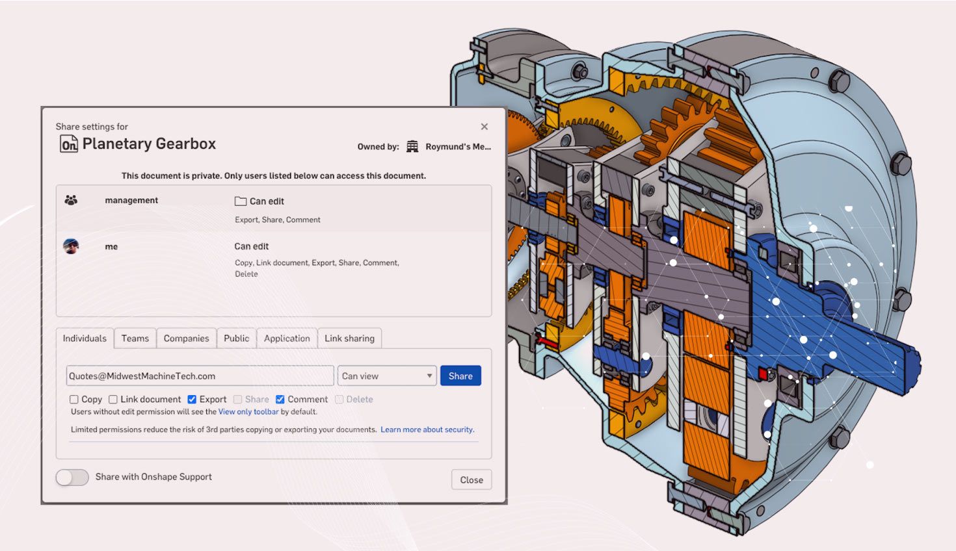This screenshot has height=551, width=956.
Task: Uncheck the Export permission checkbox
Action: pos(192,400)
